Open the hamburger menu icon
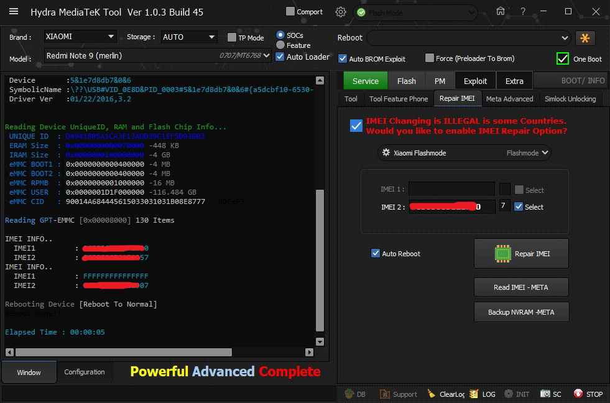The height and width of the screenshot is (403, 610). tap(14, 12)
